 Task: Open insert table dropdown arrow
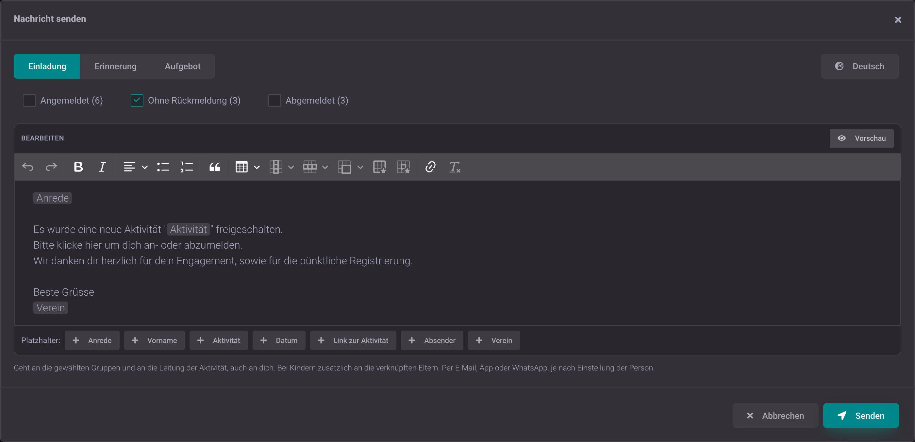[x=257, y=167]
